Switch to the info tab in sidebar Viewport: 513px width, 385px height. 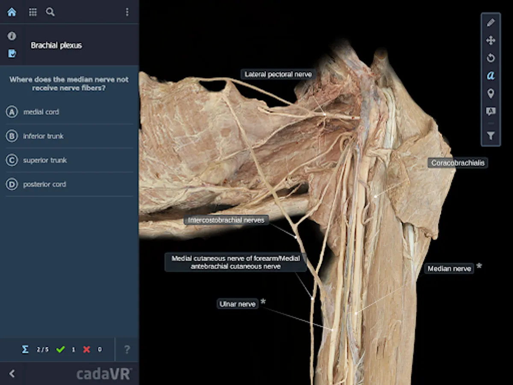pyautogui.click(x=11, y=36)
